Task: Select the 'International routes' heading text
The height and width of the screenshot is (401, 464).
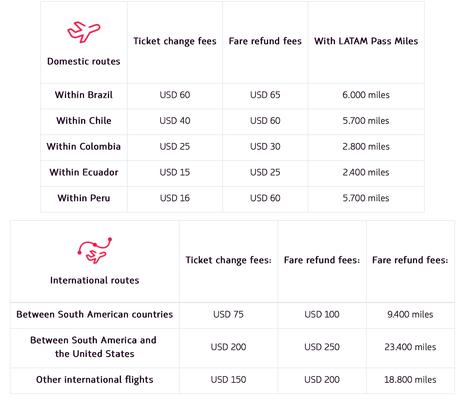Action: click(x=95, y=280)
